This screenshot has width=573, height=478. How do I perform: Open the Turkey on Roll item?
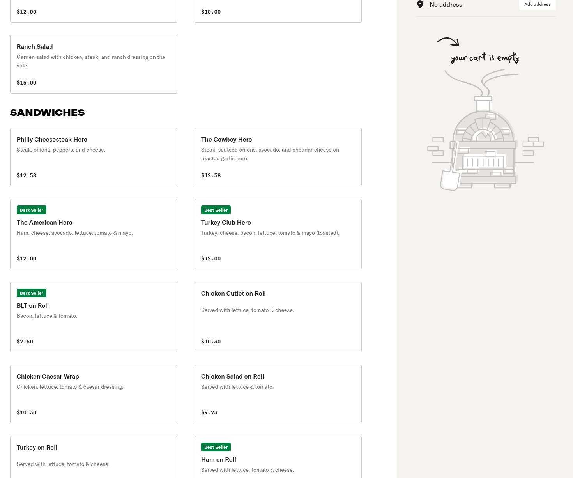[x=94, y=457]
